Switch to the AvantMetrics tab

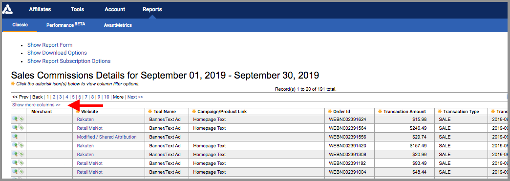(x=118, y=25)
